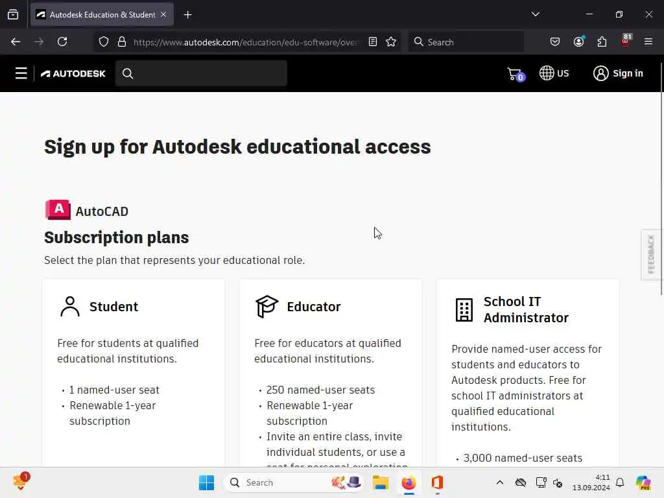Viewport: 664px width, 498px height.
Task: Click '250 named-user seats' bullet
Action: 320,390
